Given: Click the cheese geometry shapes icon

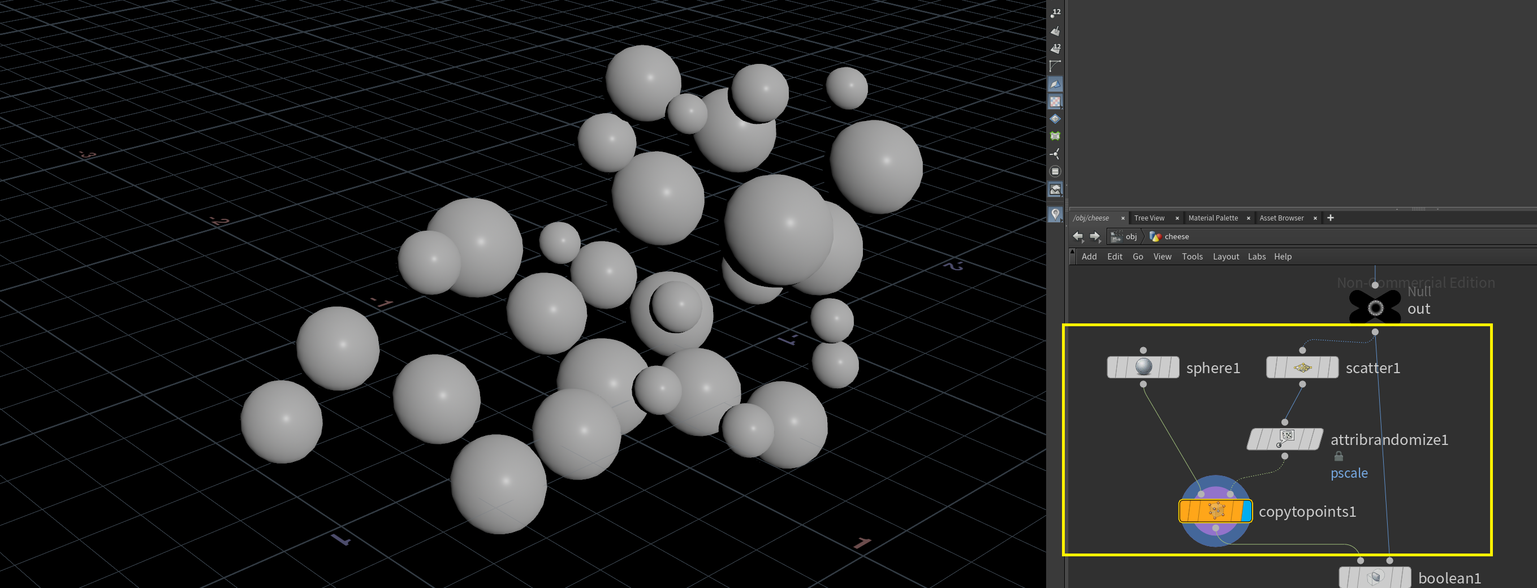Looking at the screenshot, I should pos(1155,237).
